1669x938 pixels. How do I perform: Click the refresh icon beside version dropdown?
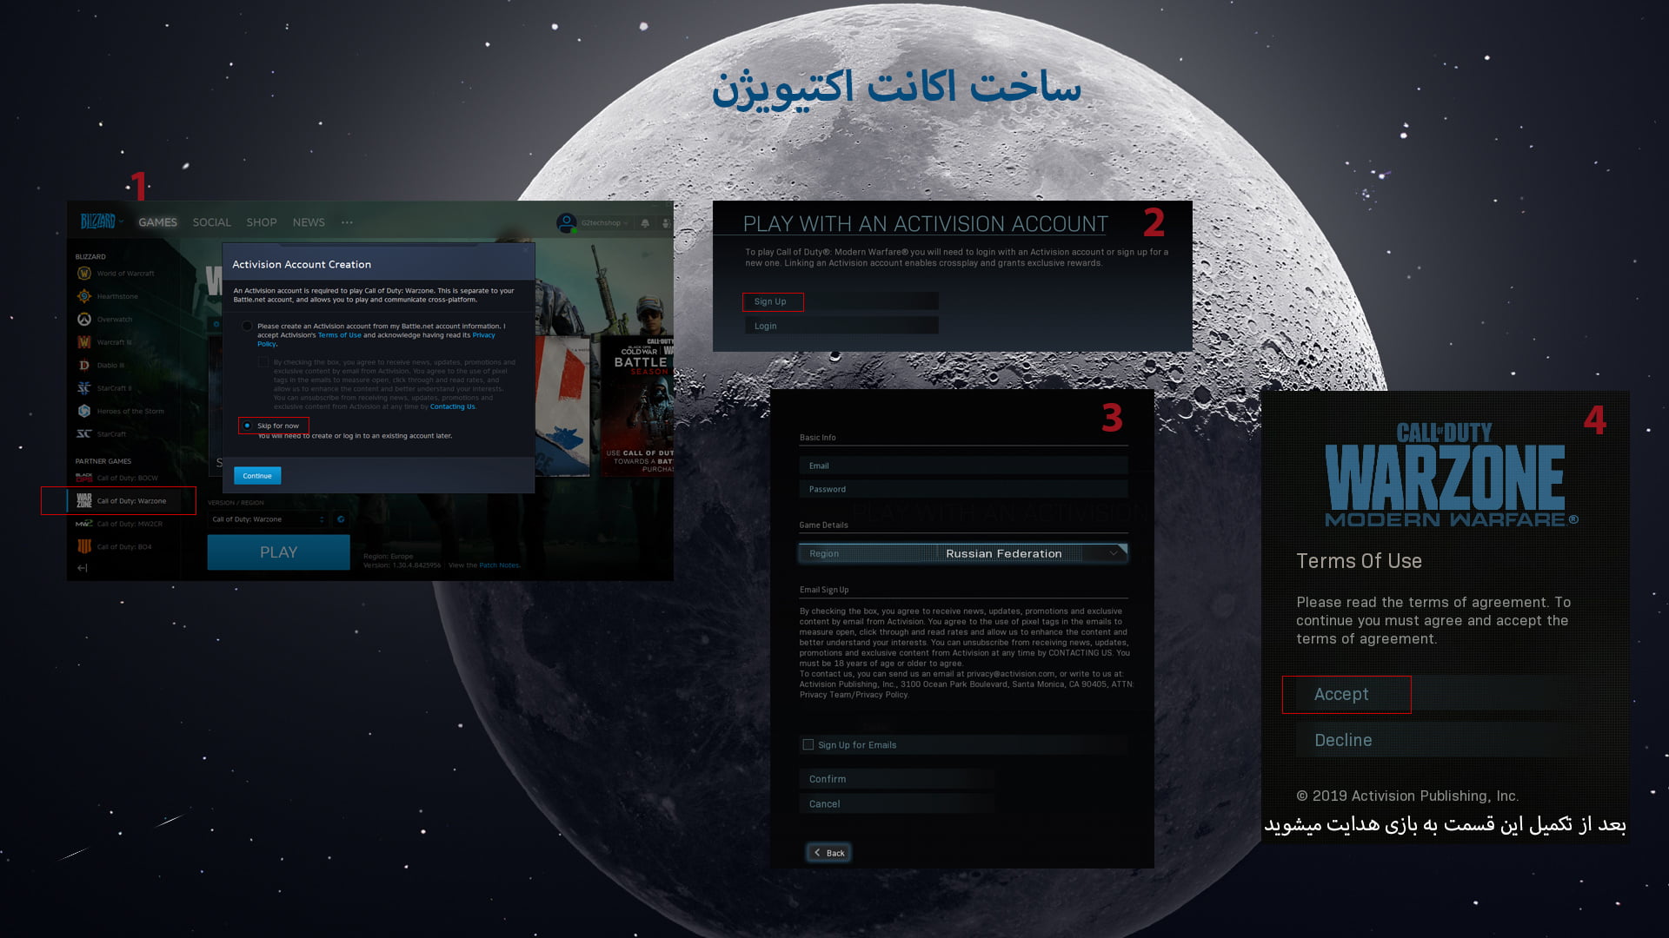(x=341, y=519)
